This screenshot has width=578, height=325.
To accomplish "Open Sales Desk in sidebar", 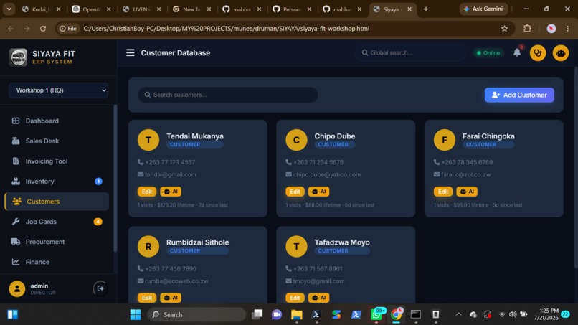I will pyautogui.click(x=57, y=141).
